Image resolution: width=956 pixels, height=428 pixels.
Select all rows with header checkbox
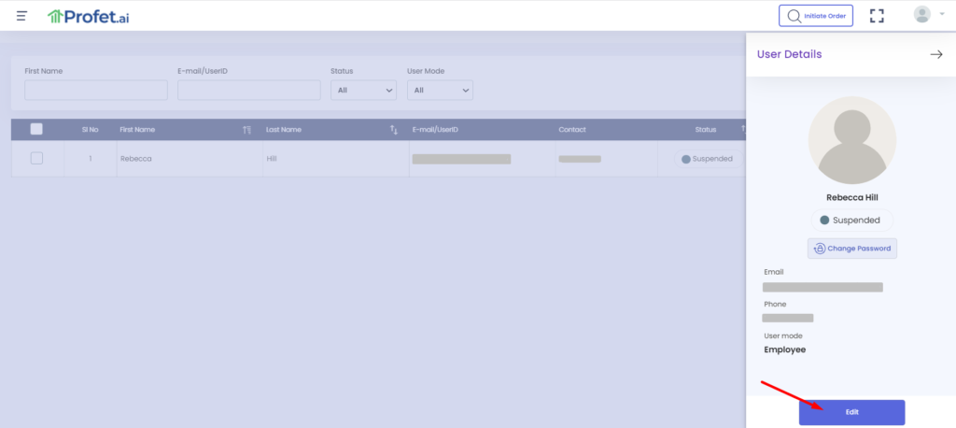coord(36,130)
